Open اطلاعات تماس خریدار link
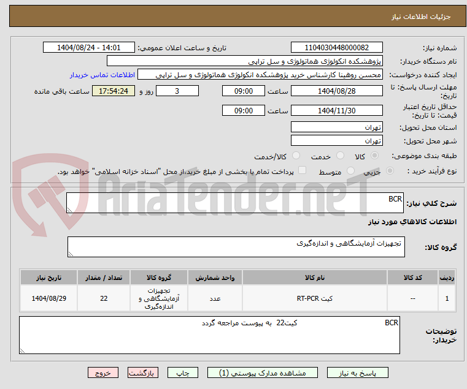The image size is (467, 389). pos(102,75)
